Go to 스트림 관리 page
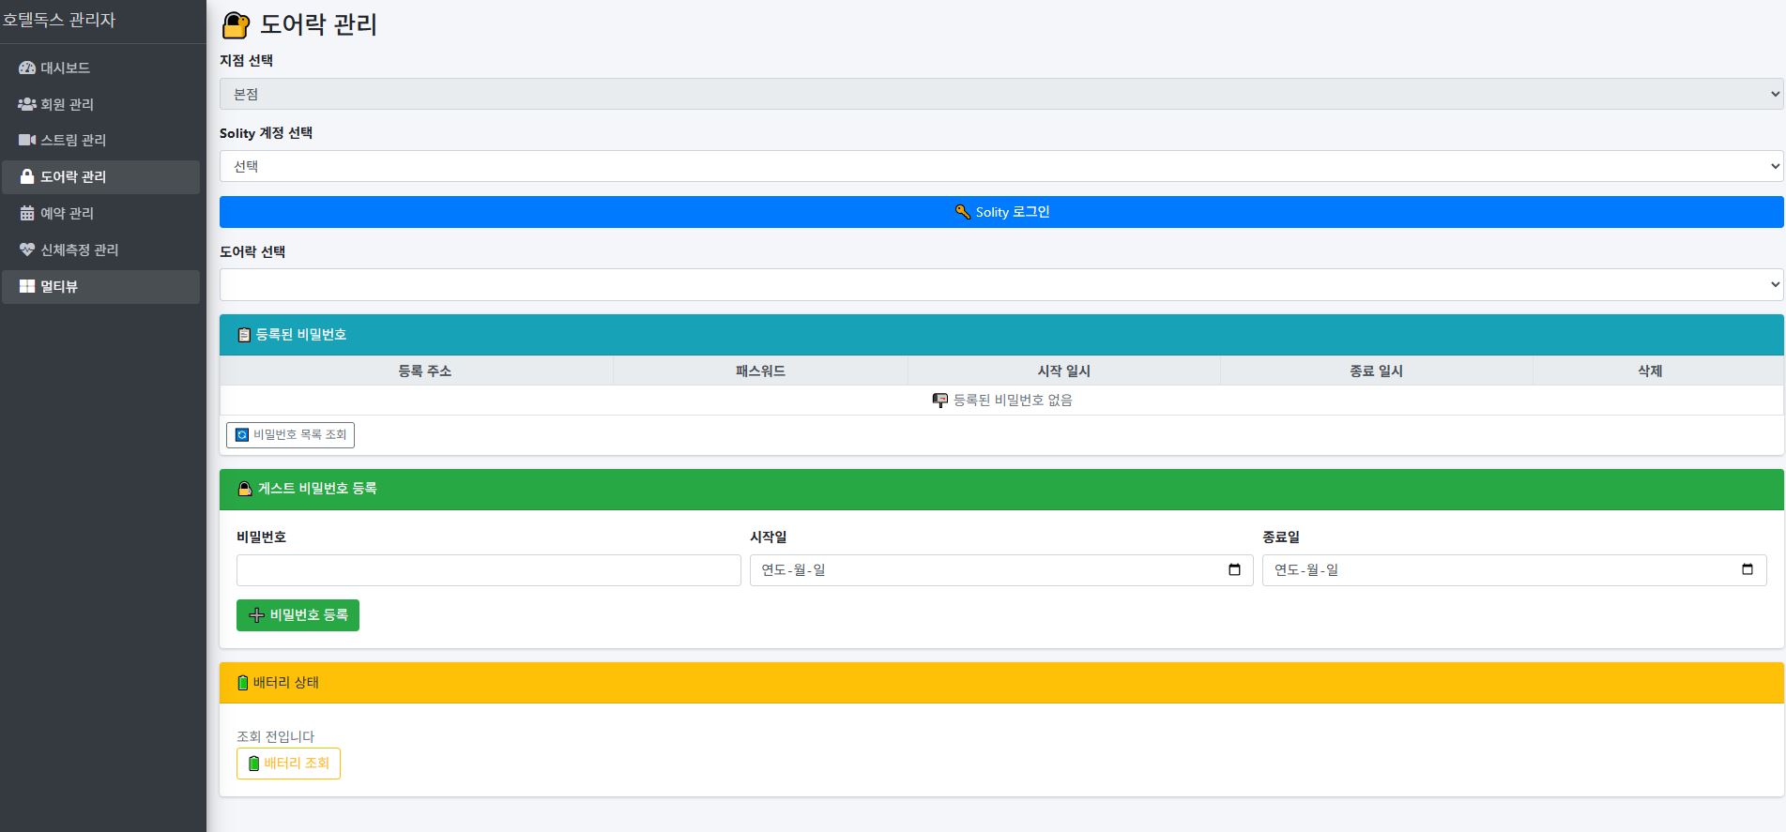 [x=100, y=140]
